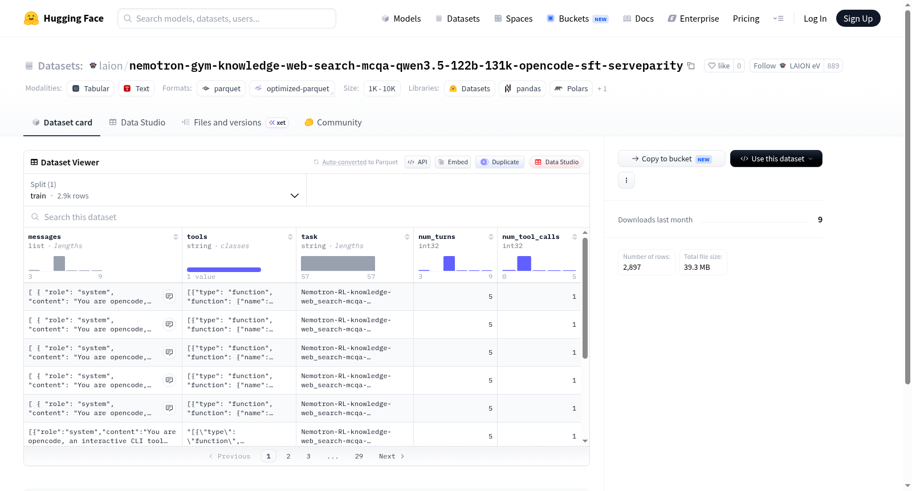Image resolution: width=912 pixels, height=491 pixels.
Task: Click the num_tool_calls histogram tall bar
Action: (x=524, y=263)
